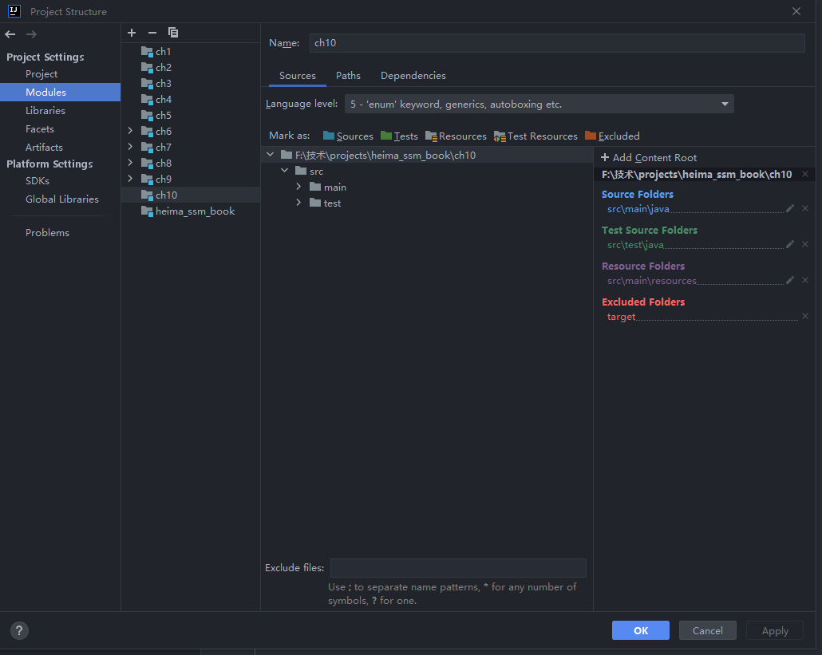
Task: Edit src\main\java source folder properties
Action: pyautogui.click(x=790, y=208)
